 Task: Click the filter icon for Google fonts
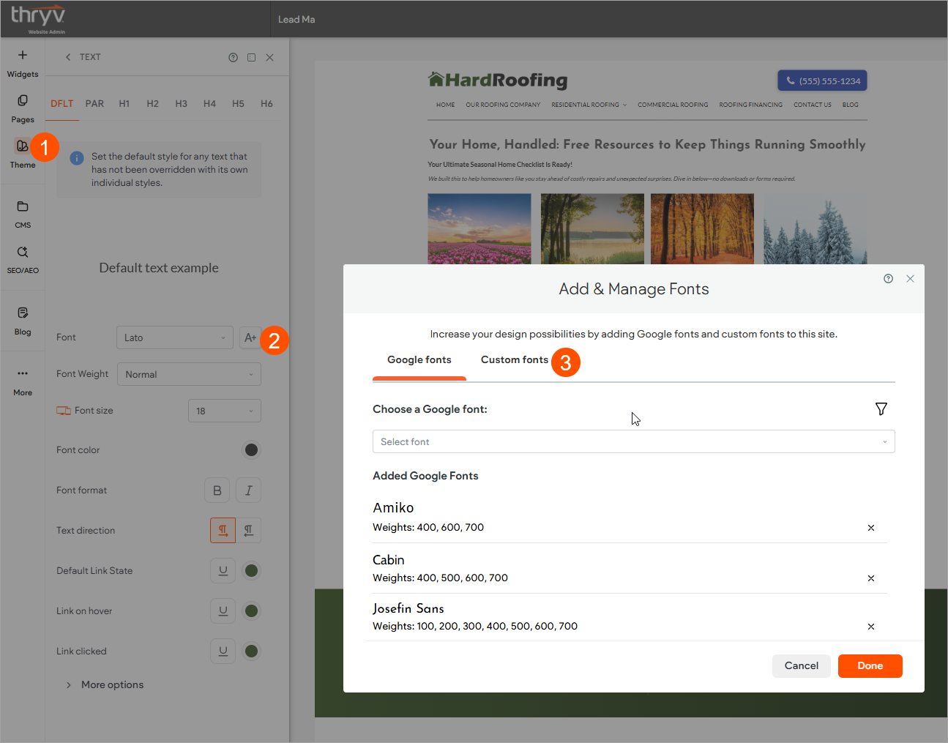click(x=881, y=409)
